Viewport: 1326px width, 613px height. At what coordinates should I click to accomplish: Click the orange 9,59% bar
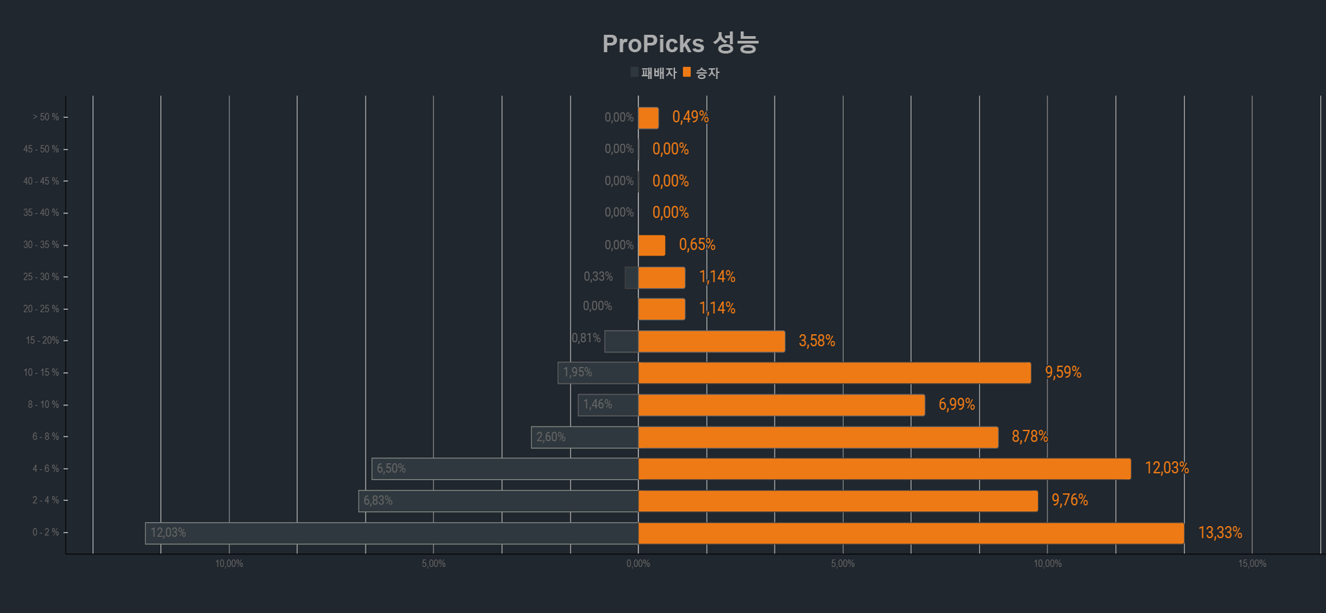coord(834,373)
